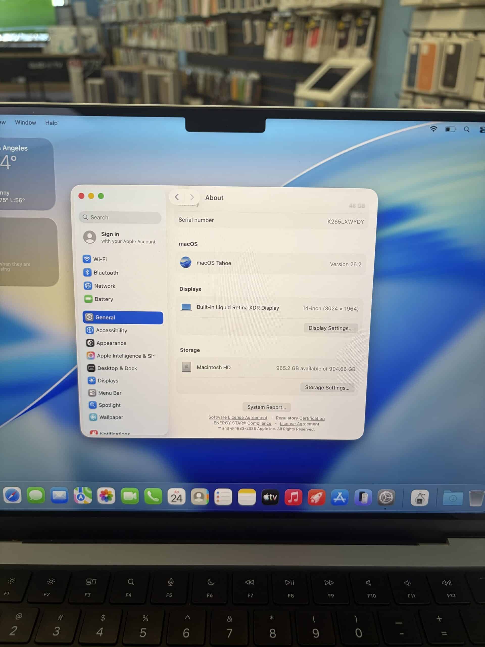Open Safari from the Dock
Image resolution: width=485 pixels, height=647 pixels.
point(12,496)
